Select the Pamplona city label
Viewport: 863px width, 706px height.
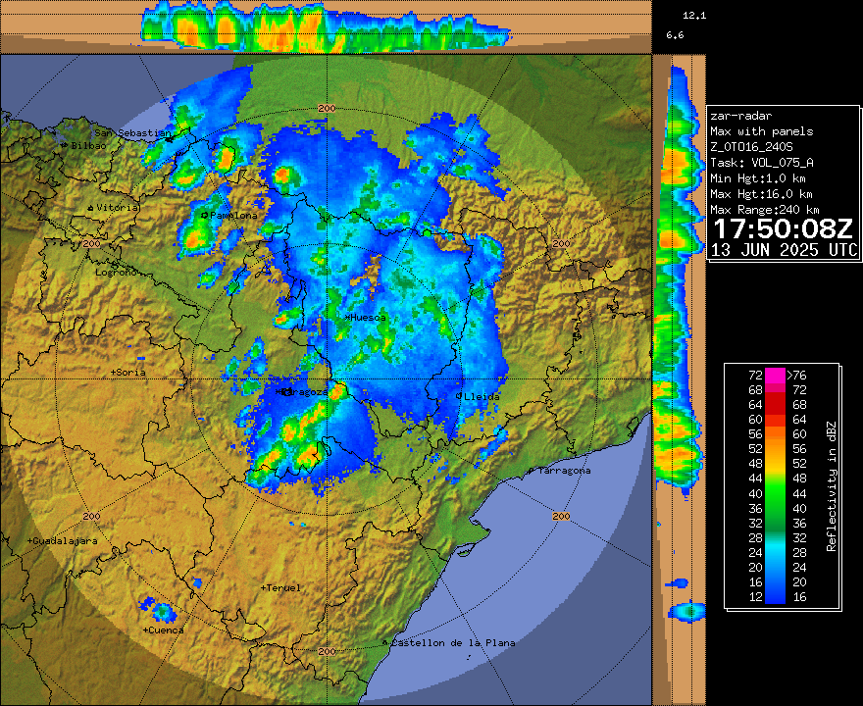234,215
